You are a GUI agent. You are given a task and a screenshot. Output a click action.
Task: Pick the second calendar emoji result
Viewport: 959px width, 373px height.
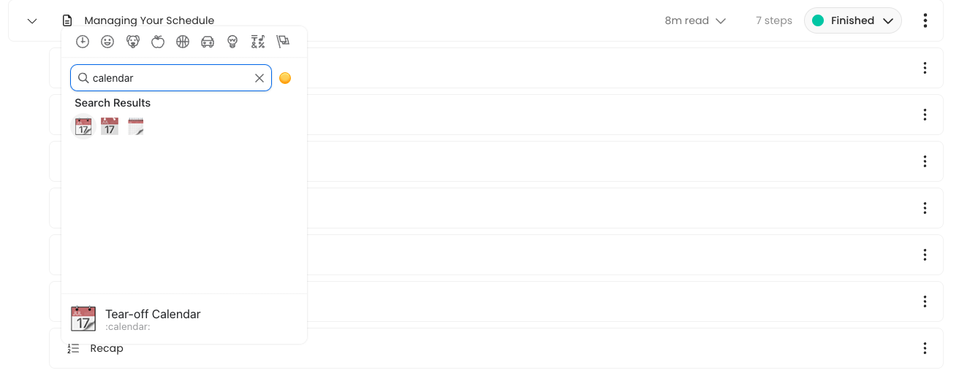tap(110, 127)
